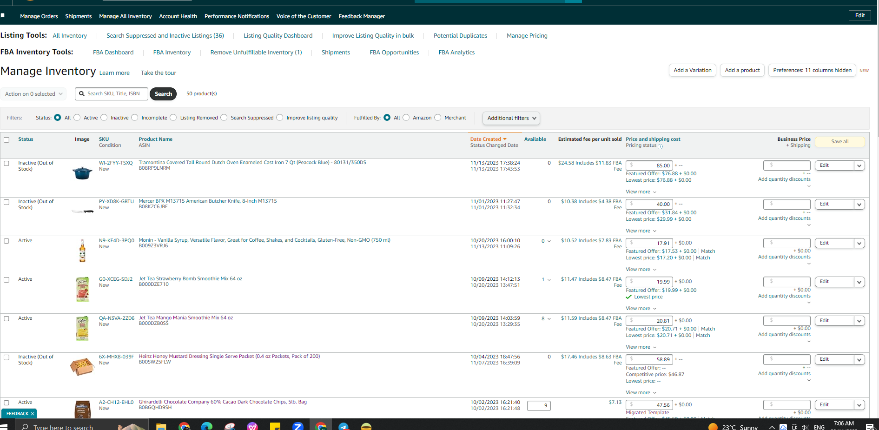Click the available quantity field showing 9
The height and width of the screenshot is (430, 879).
pos(539,406)
